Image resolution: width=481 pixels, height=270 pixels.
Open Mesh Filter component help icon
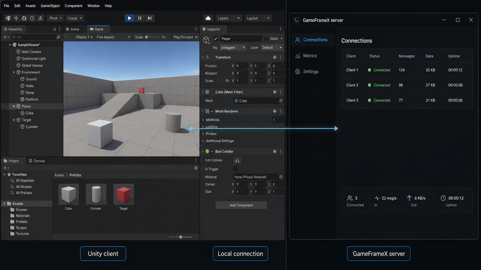click(x=275, y=92)
